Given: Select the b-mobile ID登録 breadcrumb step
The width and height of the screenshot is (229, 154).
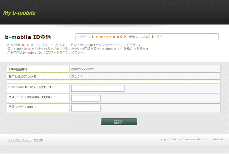Looking at the screenshot, I should [109, 37].
